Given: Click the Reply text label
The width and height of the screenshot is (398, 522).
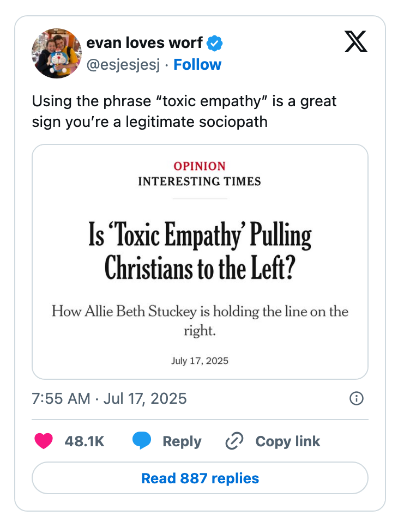Looking at the screenshot, I should [x=182, y=441].
